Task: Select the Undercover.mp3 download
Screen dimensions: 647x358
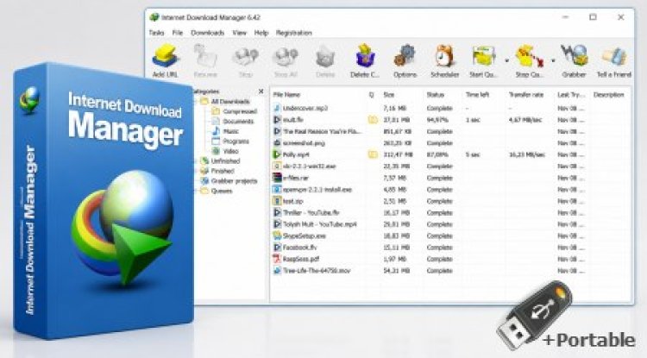Action: pyautogui.click(x=305, y=109)
